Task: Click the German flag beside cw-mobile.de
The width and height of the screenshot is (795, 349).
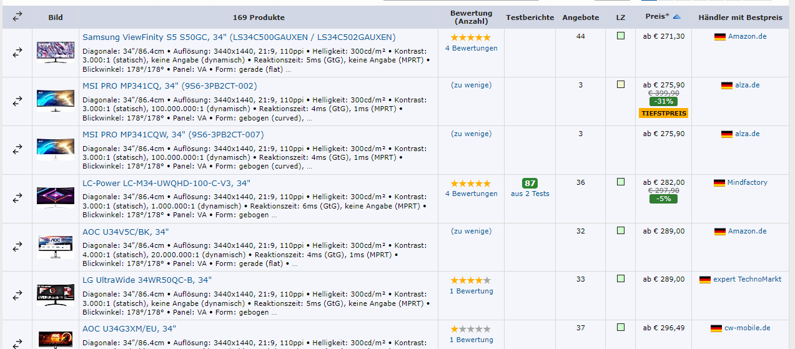Action: tap(716, 328)
